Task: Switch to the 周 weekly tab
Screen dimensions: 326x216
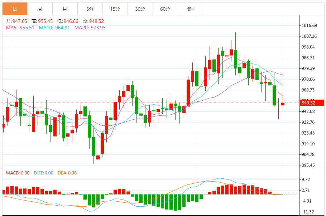Action: (x=40, y=9)
